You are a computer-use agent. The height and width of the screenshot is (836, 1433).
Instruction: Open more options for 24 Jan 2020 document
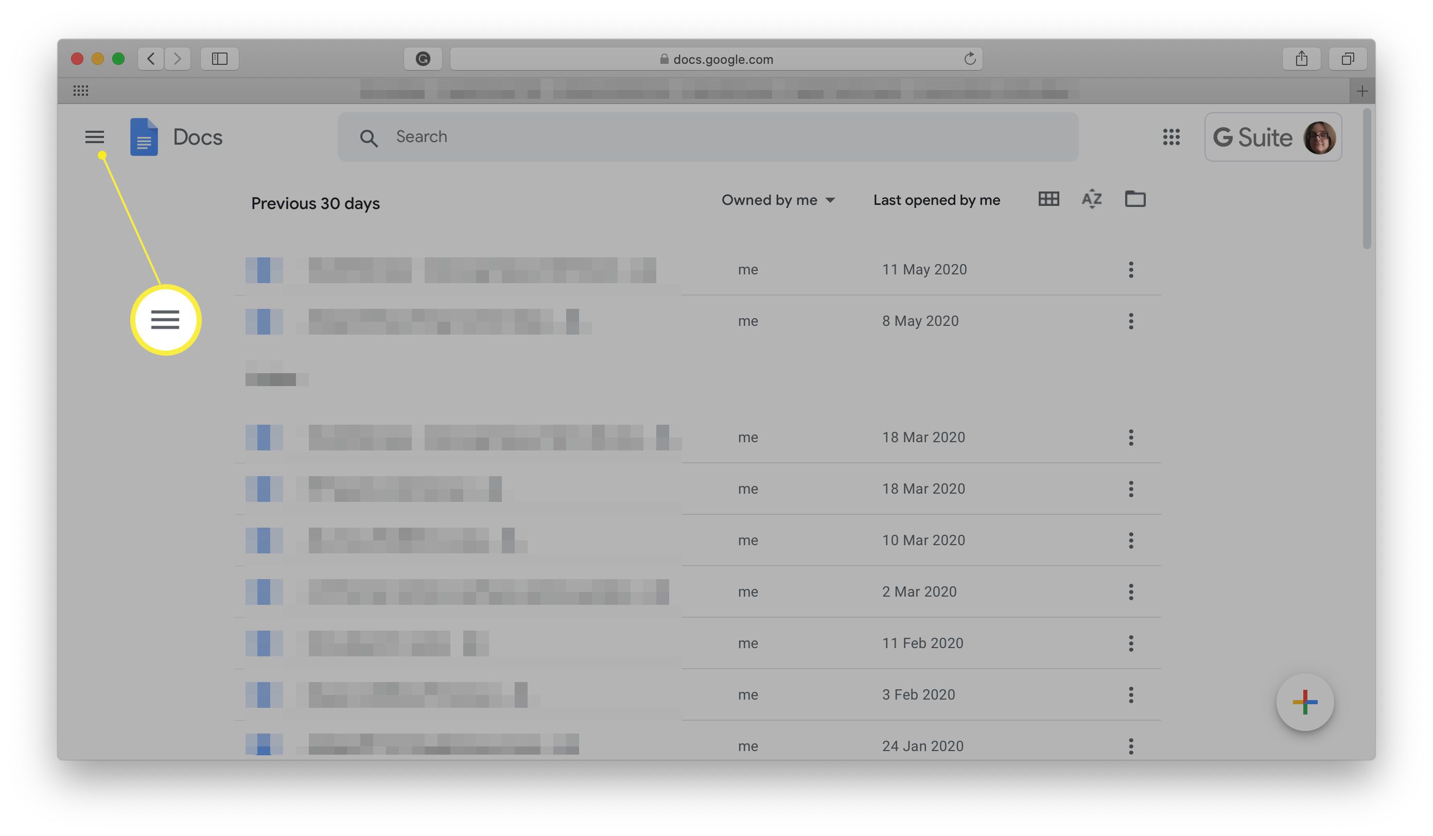point(1131,746)
